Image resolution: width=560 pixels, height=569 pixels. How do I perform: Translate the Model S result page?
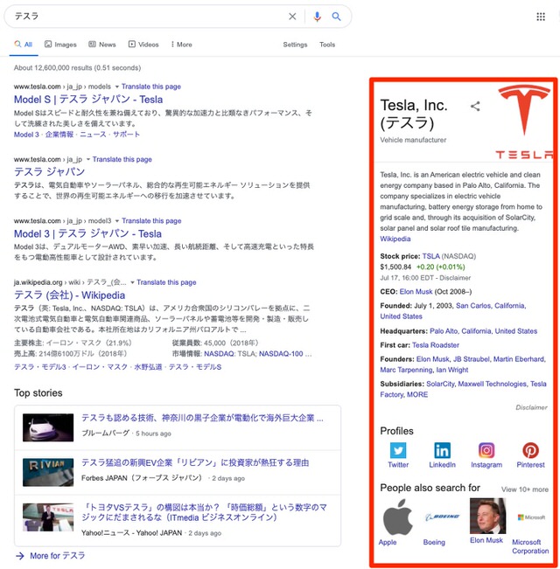(151, 87)
